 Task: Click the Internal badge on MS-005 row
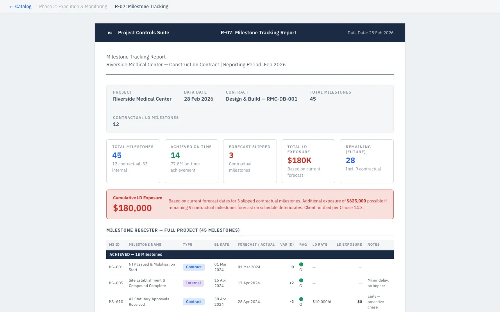(193, 283)
